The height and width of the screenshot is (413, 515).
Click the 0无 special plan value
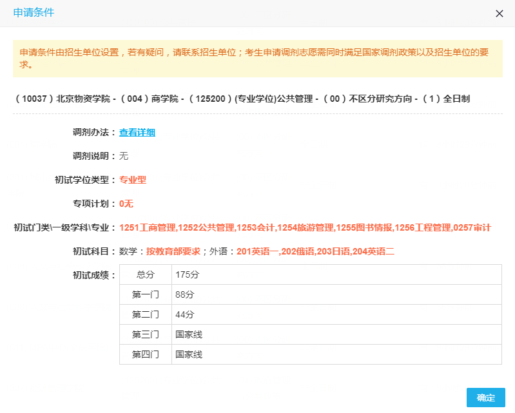126,204
